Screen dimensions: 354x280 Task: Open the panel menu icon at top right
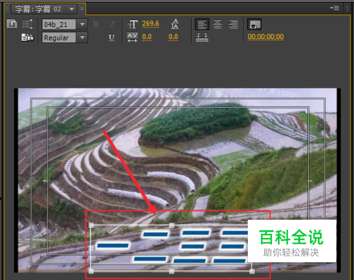click(335, 8)
